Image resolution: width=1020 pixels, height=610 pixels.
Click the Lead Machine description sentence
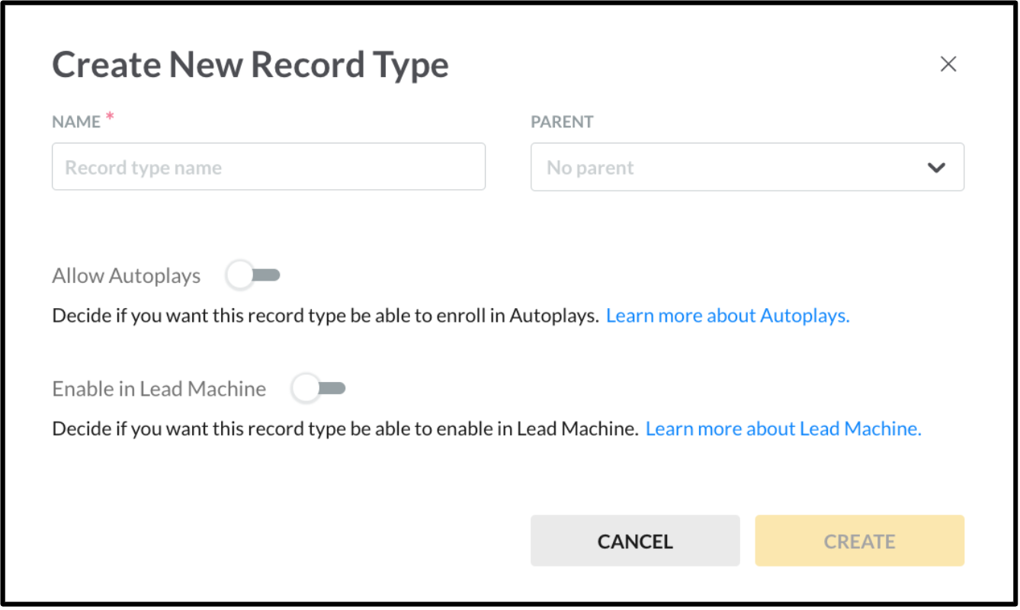[345, 429]
